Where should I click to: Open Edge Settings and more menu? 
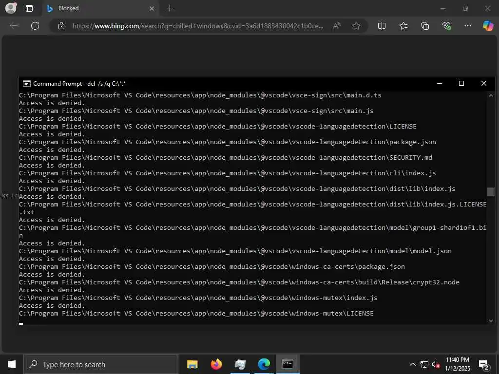coord(467,26)
